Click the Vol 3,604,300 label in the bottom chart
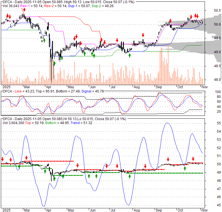This screenshot has height=212, width=222. pyautogui.click(x=13, y=123)
